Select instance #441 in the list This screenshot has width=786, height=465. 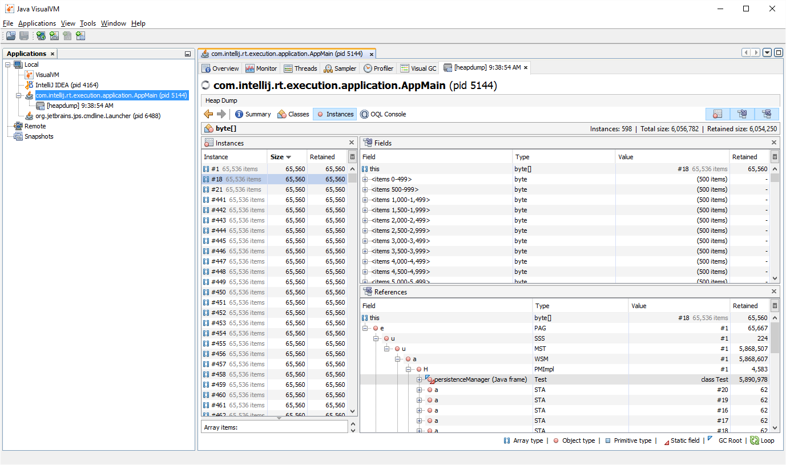click(x=275, y=200)
